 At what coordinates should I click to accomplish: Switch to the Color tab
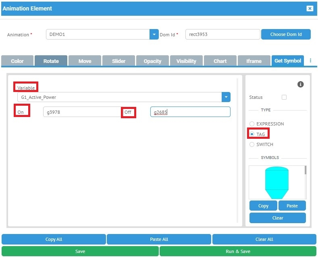point(17,61)
